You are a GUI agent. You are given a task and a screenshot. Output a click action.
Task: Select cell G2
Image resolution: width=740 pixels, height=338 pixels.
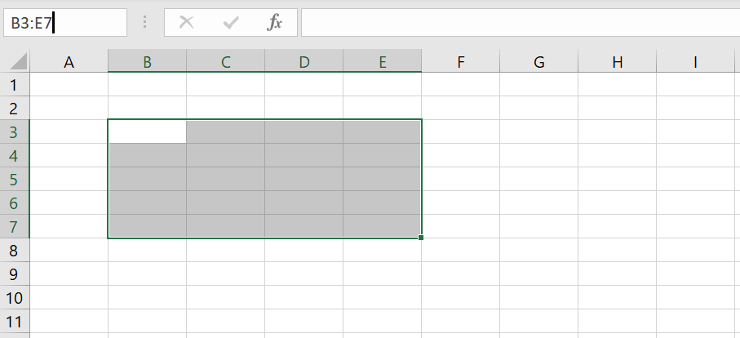click(538, 108)
